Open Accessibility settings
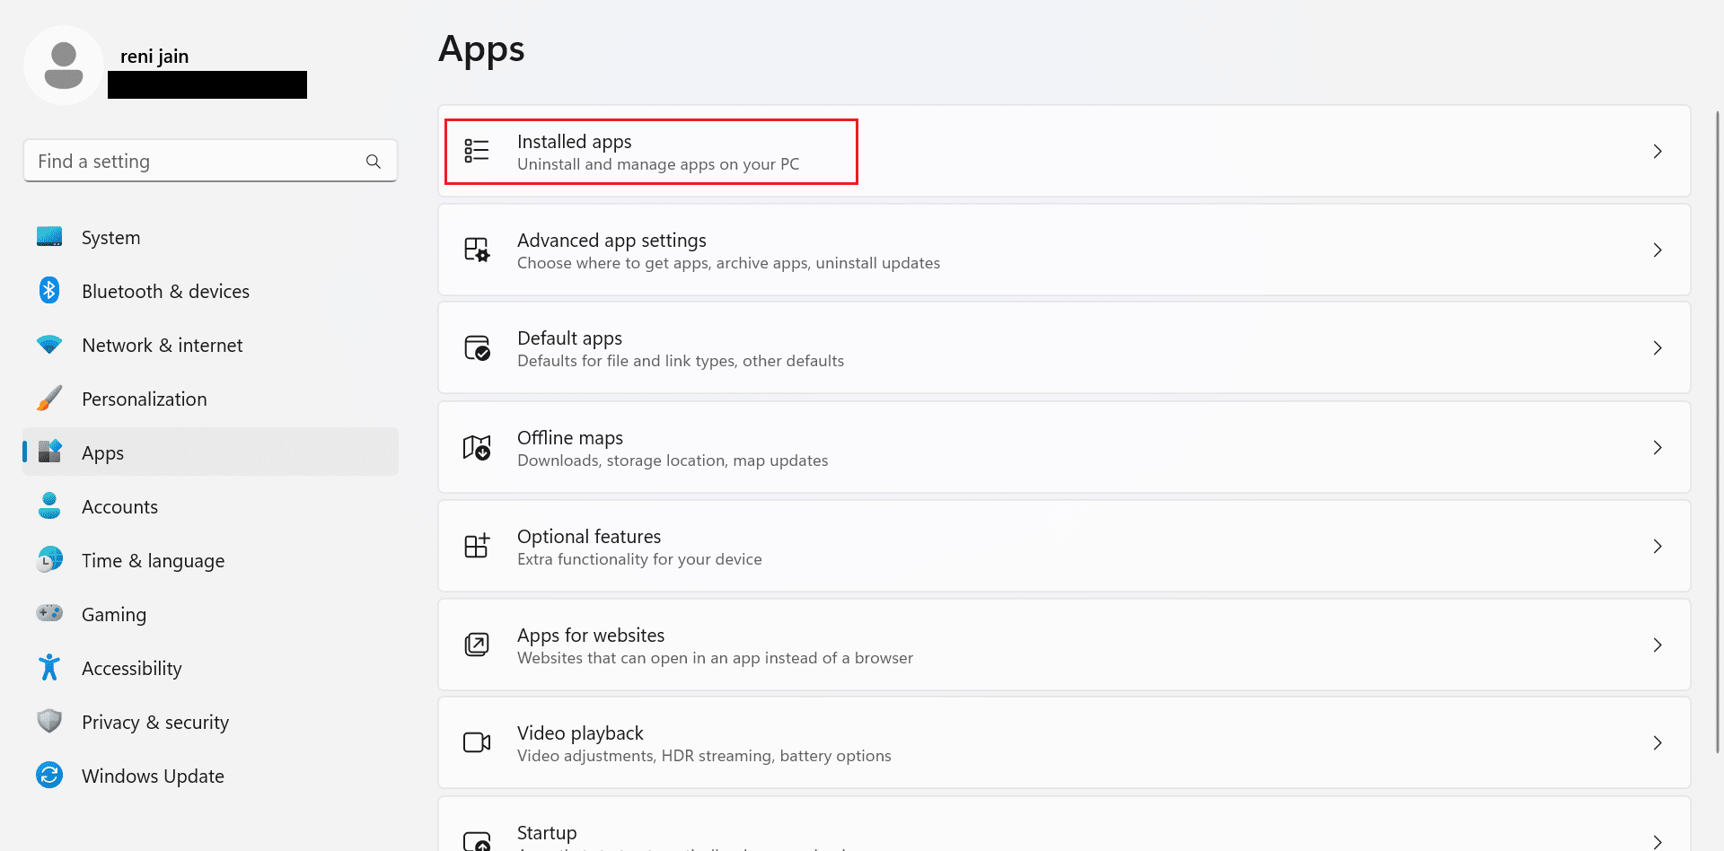The width and height of the screenshot is (1724, 851). pos(211,668)
